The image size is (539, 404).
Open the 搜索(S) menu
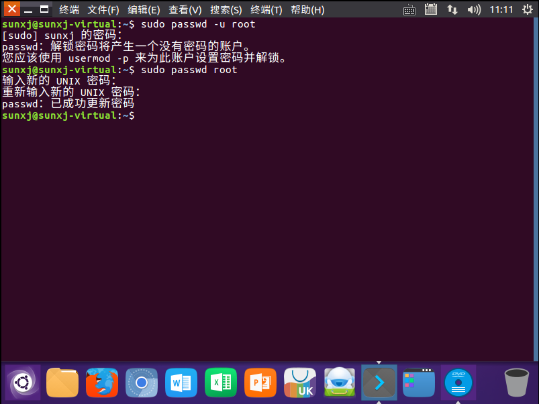(x=226, y=10)
